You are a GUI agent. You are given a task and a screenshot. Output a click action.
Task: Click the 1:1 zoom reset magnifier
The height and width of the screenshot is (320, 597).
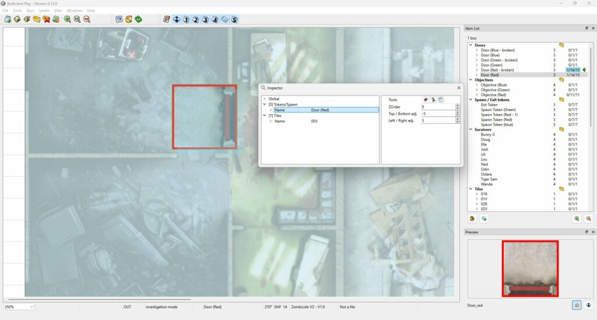coord(77,19)
